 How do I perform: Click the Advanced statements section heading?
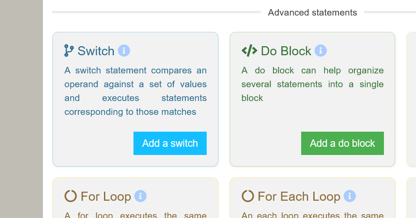point(312,13)
